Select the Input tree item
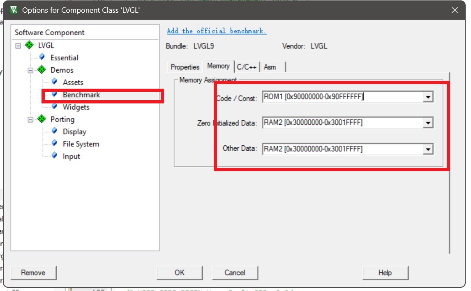 point(72,156)
